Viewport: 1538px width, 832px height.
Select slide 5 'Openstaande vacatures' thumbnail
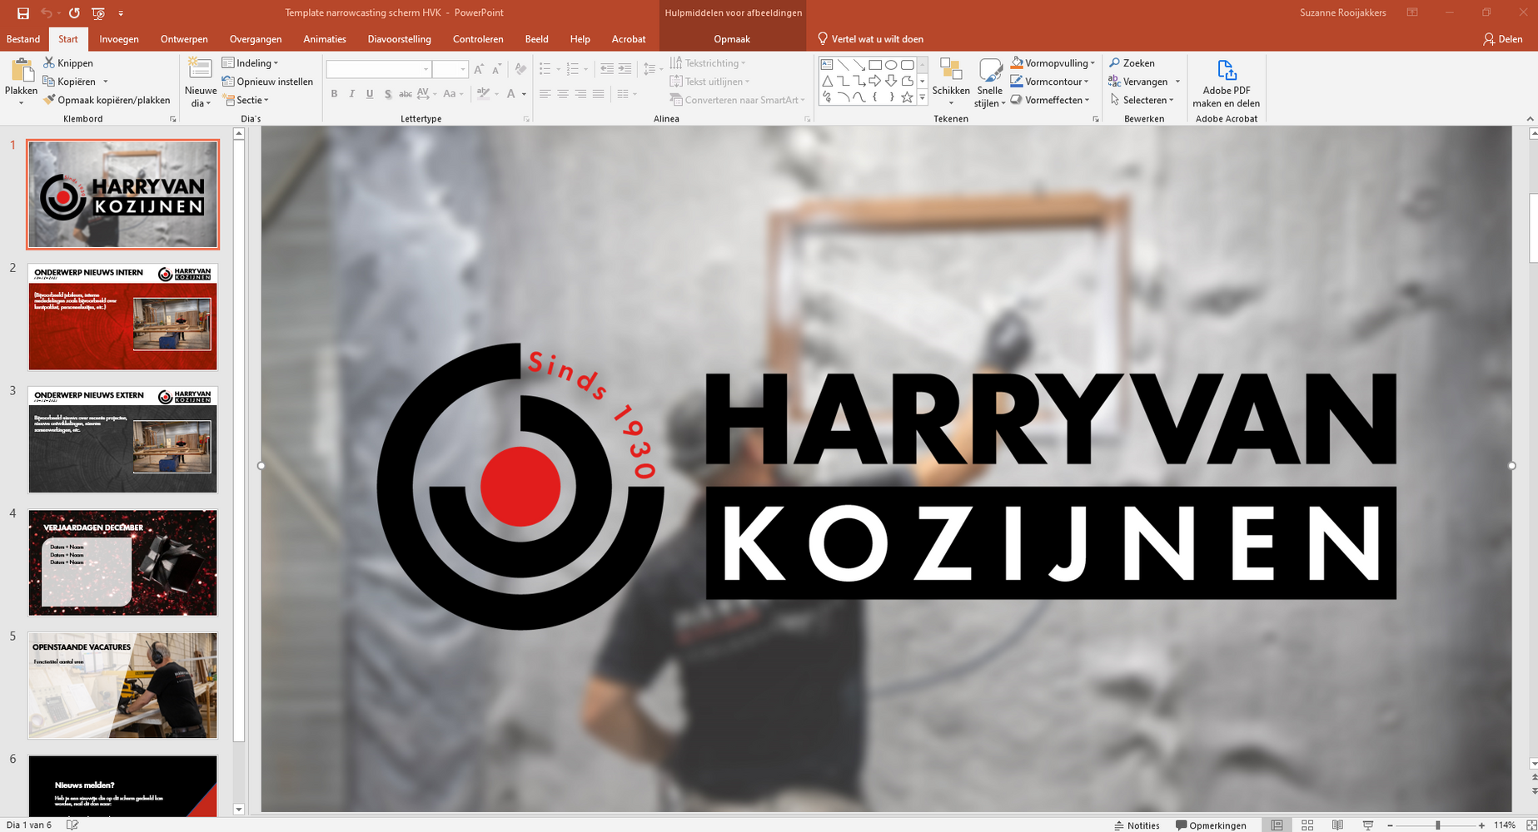coord(122,686)
